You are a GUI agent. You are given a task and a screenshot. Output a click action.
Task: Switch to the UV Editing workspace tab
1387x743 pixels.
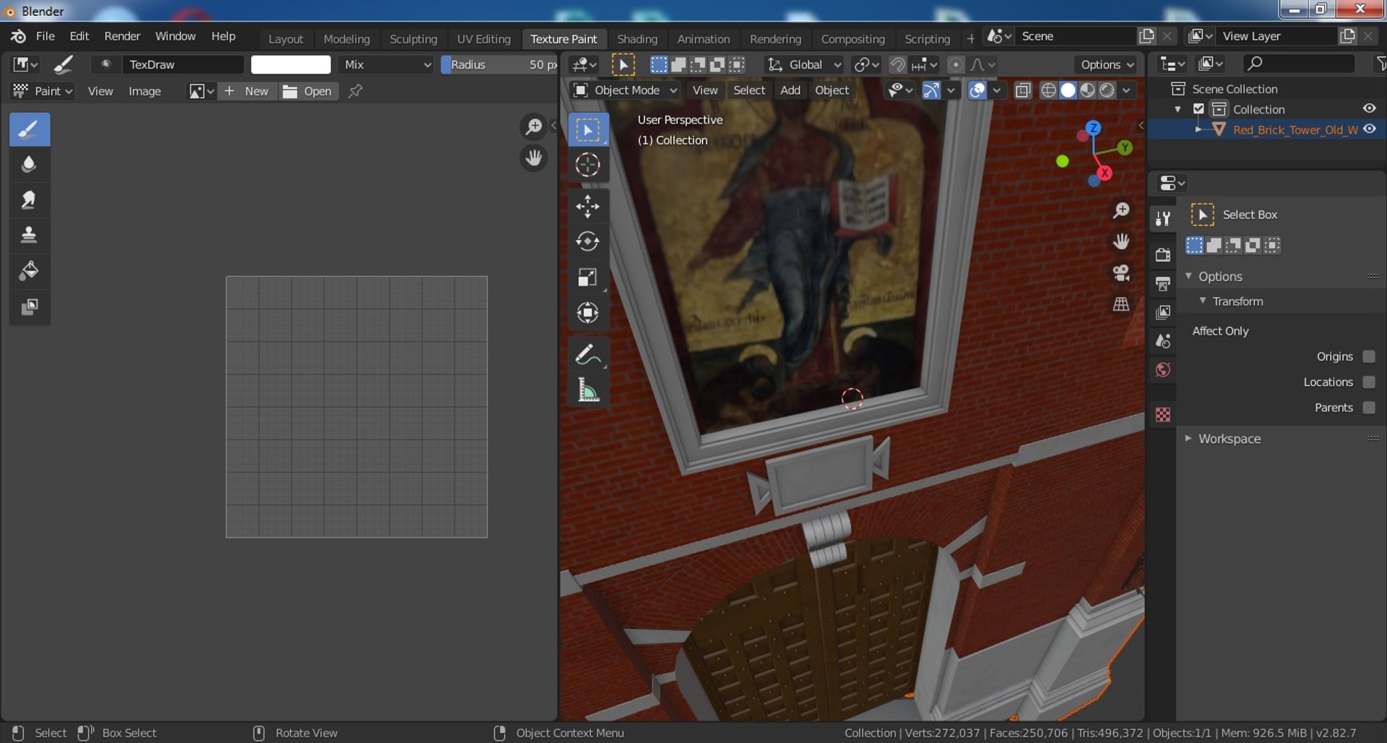point(483,39)
